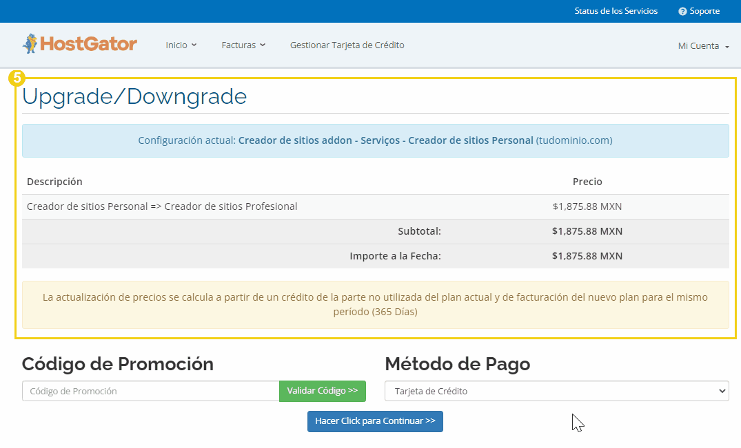The width and height of the screenshot is (741, 448).
Task: Open the Método de Pago dropdown
Action: pos(557,391)
